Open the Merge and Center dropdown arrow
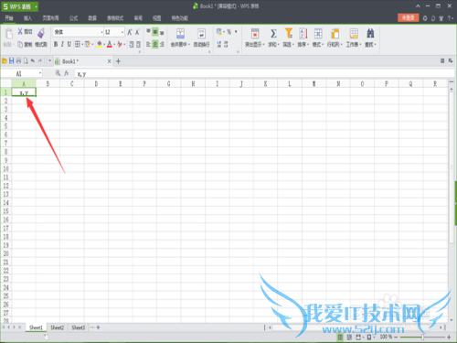Screen dimensions: 457x343 pos(189,45)
